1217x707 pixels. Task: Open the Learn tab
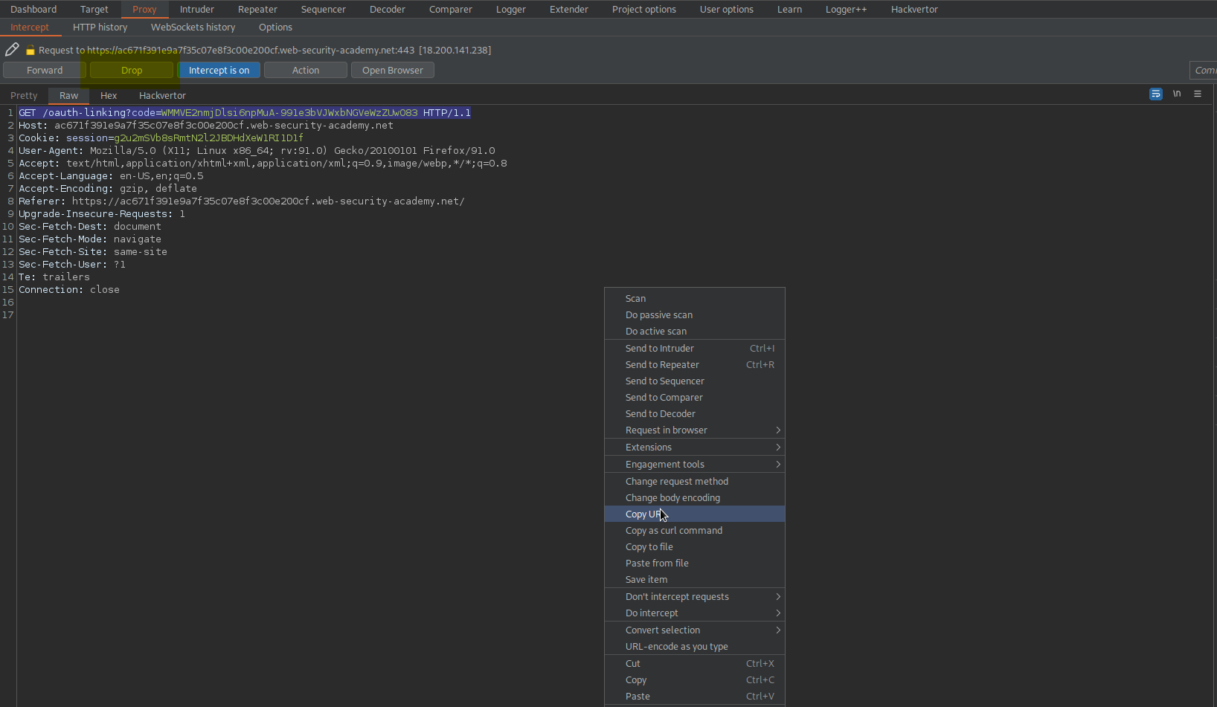point(790,9)
